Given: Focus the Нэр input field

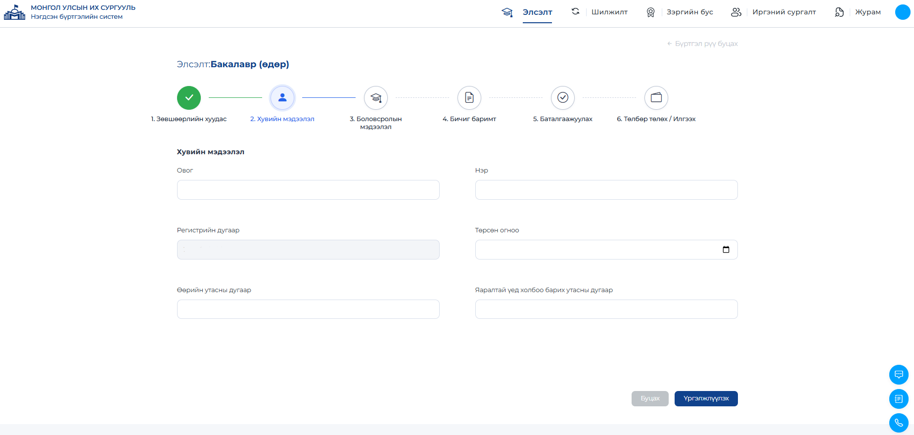Looking at the screenshot, I should 606,190.
